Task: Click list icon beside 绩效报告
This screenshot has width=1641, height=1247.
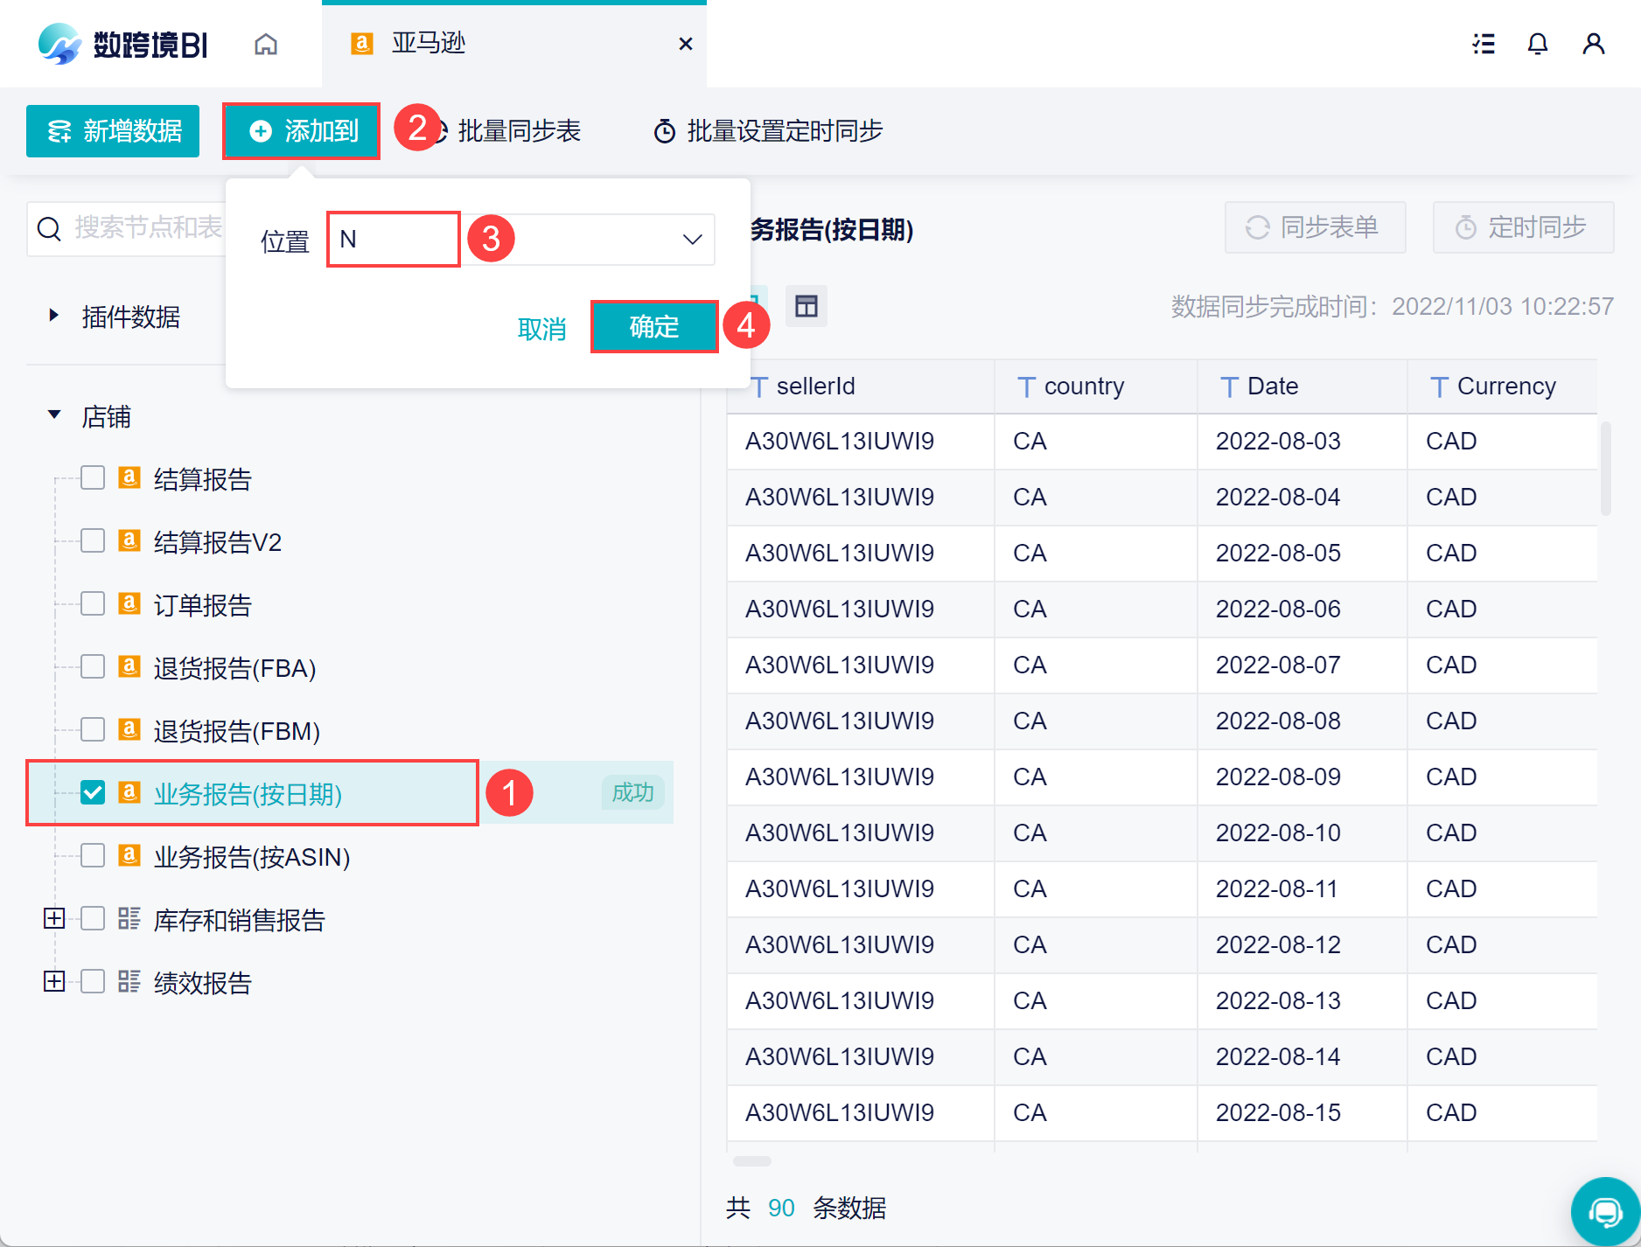Action: [x=129, y=981]
